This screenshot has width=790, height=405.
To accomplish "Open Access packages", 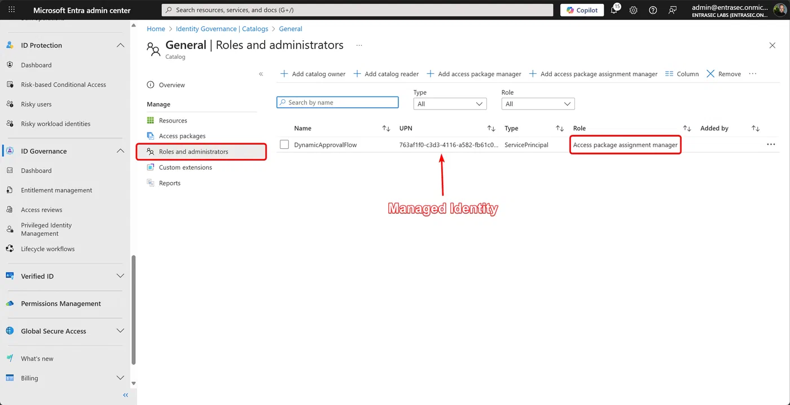I will click(x=182, y=136).
